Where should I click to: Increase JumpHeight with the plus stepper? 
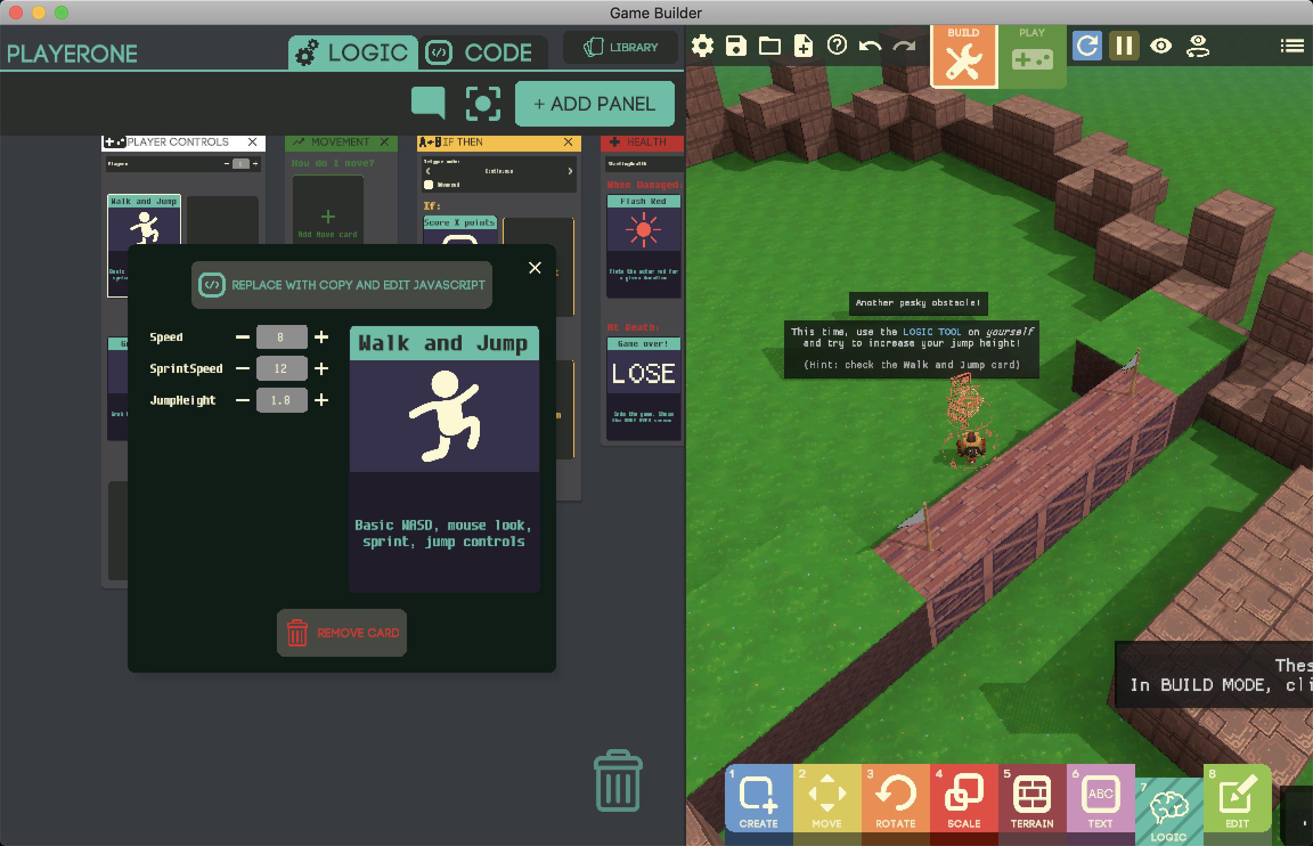(x=321, y=400)
